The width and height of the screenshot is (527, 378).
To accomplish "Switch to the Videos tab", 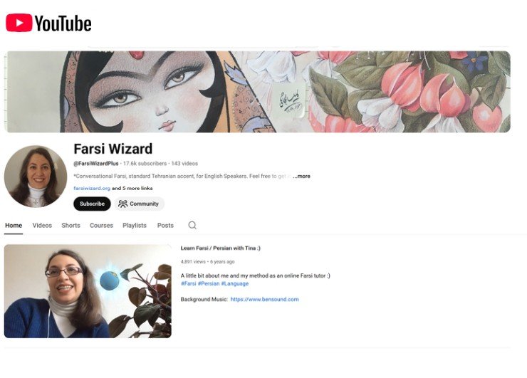I will click(42, 226).
